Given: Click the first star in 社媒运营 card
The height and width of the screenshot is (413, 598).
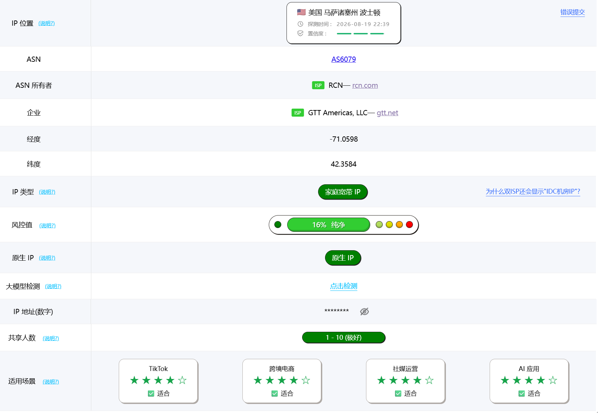Looking at the screenshot, I should point(382,380).
